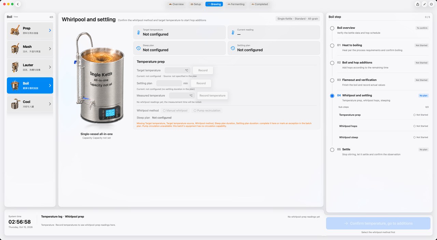This screenshot has height=240, width=437.
Task: Expand the Boil stage chevron
Action: [x=50, y=85]
